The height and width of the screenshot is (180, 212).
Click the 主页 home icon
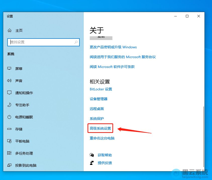9,30
